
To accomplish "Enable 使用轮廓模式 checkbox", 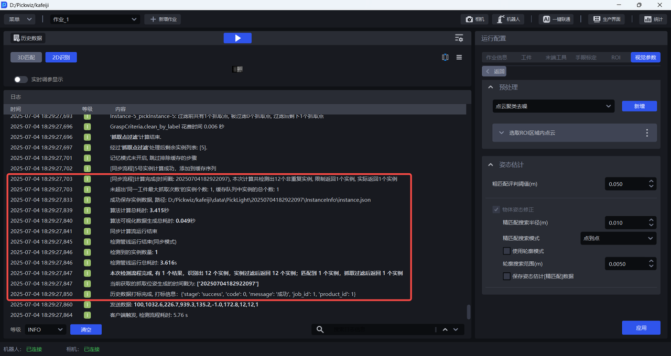I will pyautogui.click(x=506, y=251).
